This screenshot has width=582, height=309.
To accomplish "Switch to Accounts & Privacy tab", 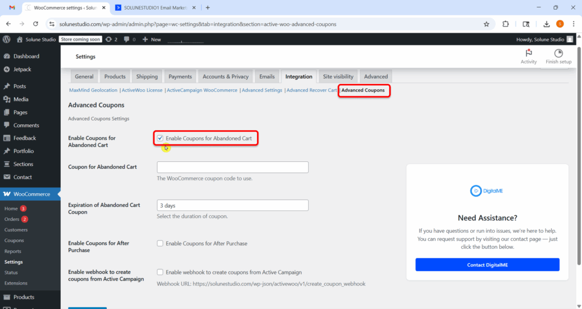I will 226,77.
